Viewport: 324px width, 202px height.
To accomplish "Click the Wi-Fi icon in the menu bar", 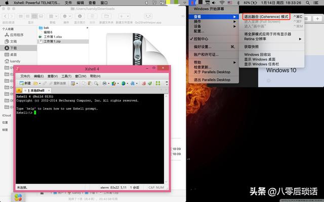I will coord(222,3).
